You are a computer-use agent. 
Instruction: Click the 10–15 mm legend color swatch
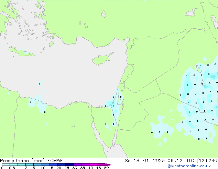45,165
